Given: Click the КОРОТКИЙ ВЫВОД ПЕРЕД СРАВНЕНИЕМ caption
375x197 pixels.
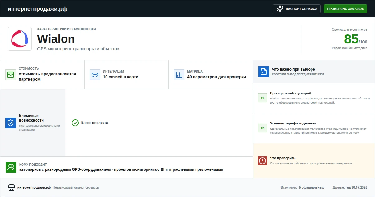Looking at the screenshot, I should [298, 74].
